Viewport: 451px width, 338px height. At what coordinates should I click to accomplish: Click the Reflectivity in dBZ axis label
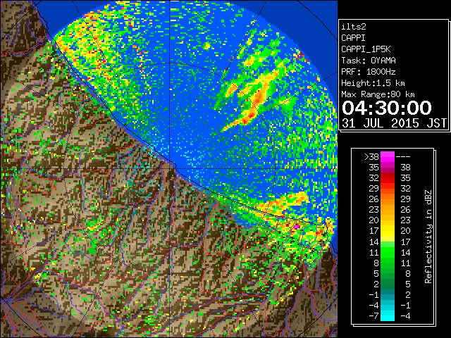tap(428, 237)
